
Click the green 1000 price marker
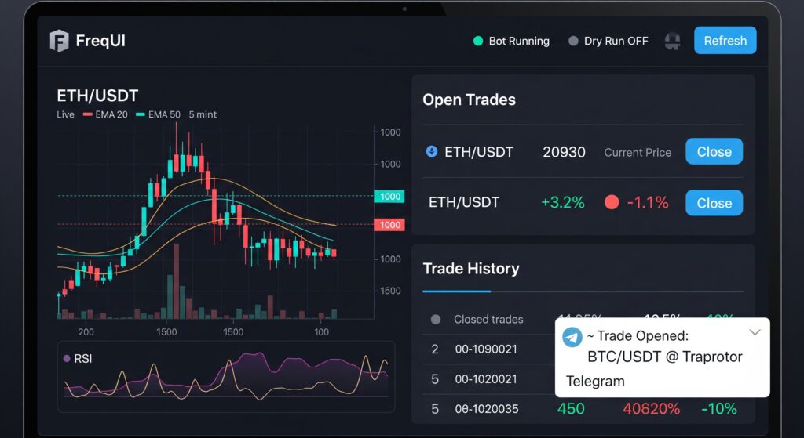(x=389, y=197)
